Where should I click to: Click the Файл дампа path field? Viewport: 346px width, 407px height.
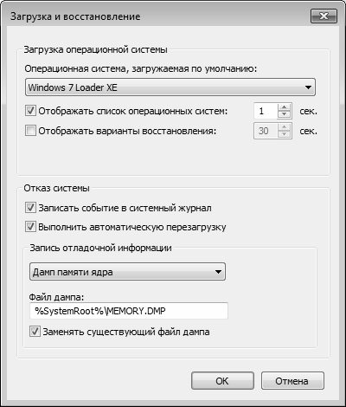[129, 311]
